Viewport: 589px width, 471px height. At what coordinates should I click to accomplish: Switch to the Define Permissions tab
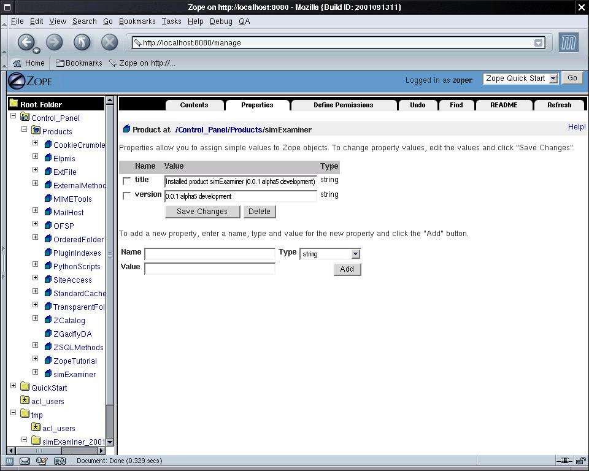pos(344,105)
